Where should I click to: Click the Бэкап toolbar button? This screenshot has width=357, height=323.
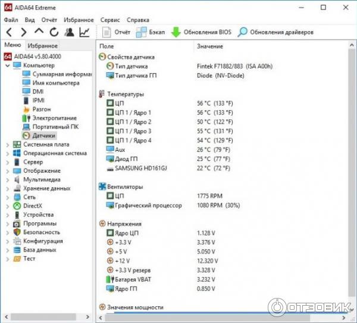pyautogui.click(x=151, y=32)
